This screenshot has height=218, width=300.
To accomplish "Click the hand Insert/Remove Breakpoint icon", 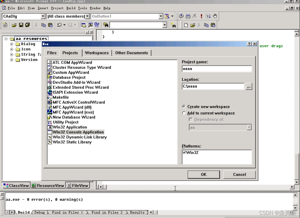I will [215, 16].
